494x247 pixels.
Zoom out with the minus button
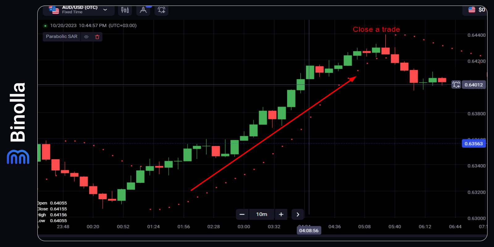pos(242,214)
